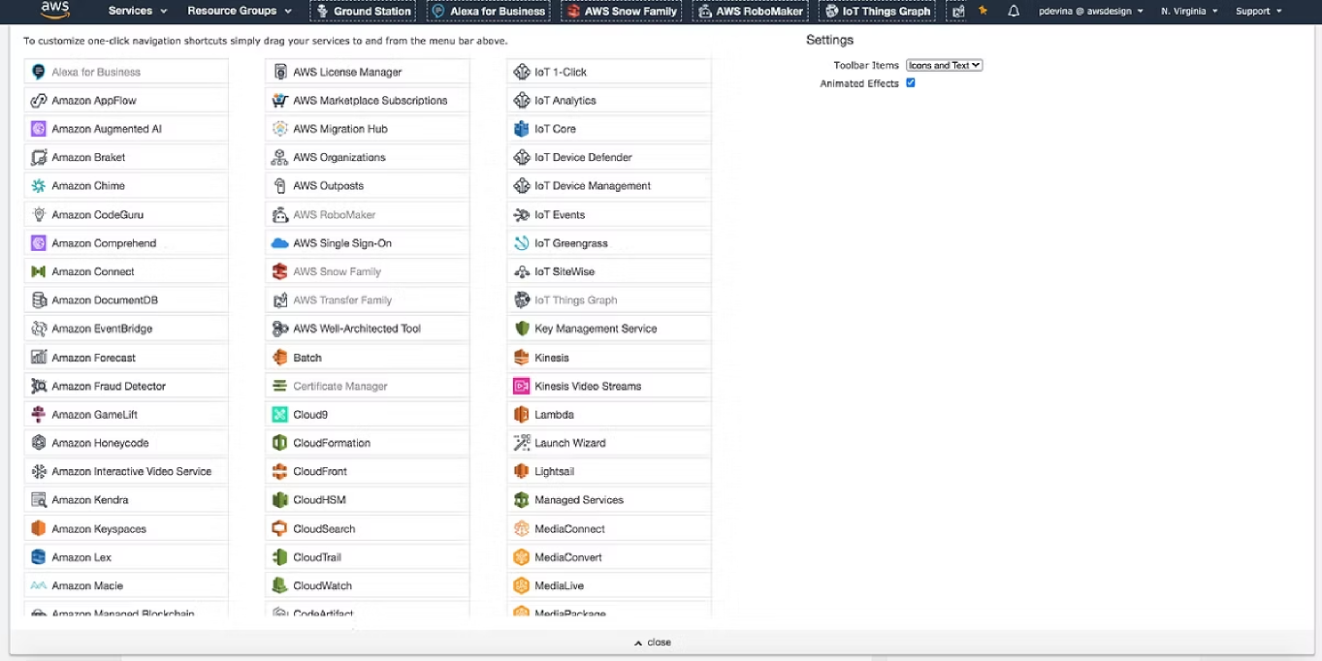Select the AWS Well-Architected Tool service
This screenshot has height=661, width=1322.
(x=368, y=329)
